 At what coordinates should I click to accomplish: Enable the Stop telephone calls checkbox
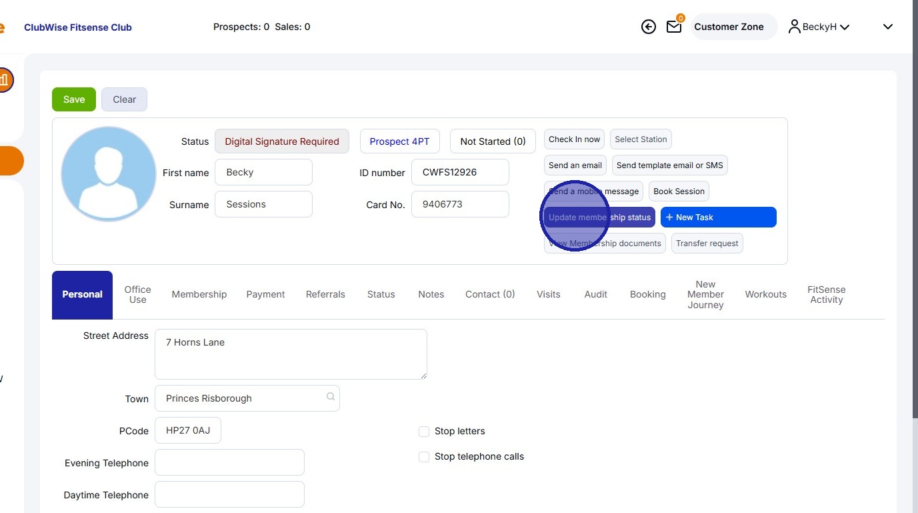(424, 457)
